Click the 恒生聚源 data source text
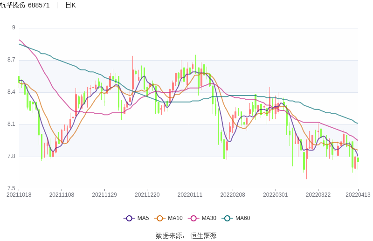Screen dimensions: 373x241 tap(203, 236)
